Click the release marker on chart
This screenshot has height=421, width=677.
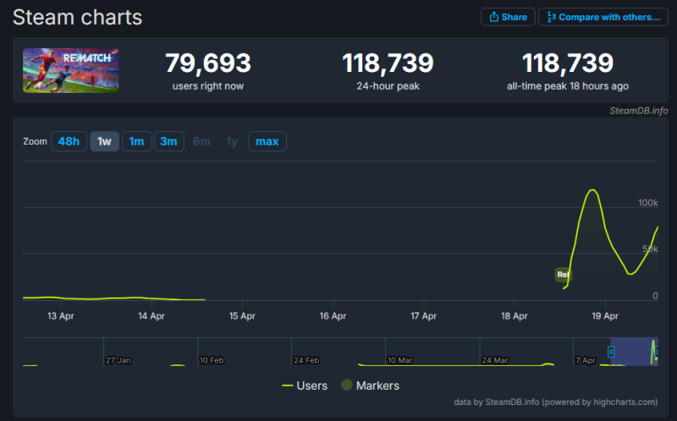pyautogui.click(x=563, y=275)
